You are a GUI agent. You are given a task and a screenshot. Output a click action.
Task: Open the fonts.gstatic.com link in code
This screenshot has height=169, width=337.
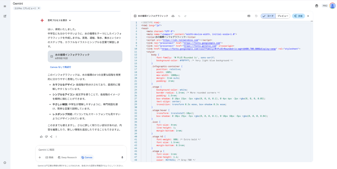pos(200,46)
